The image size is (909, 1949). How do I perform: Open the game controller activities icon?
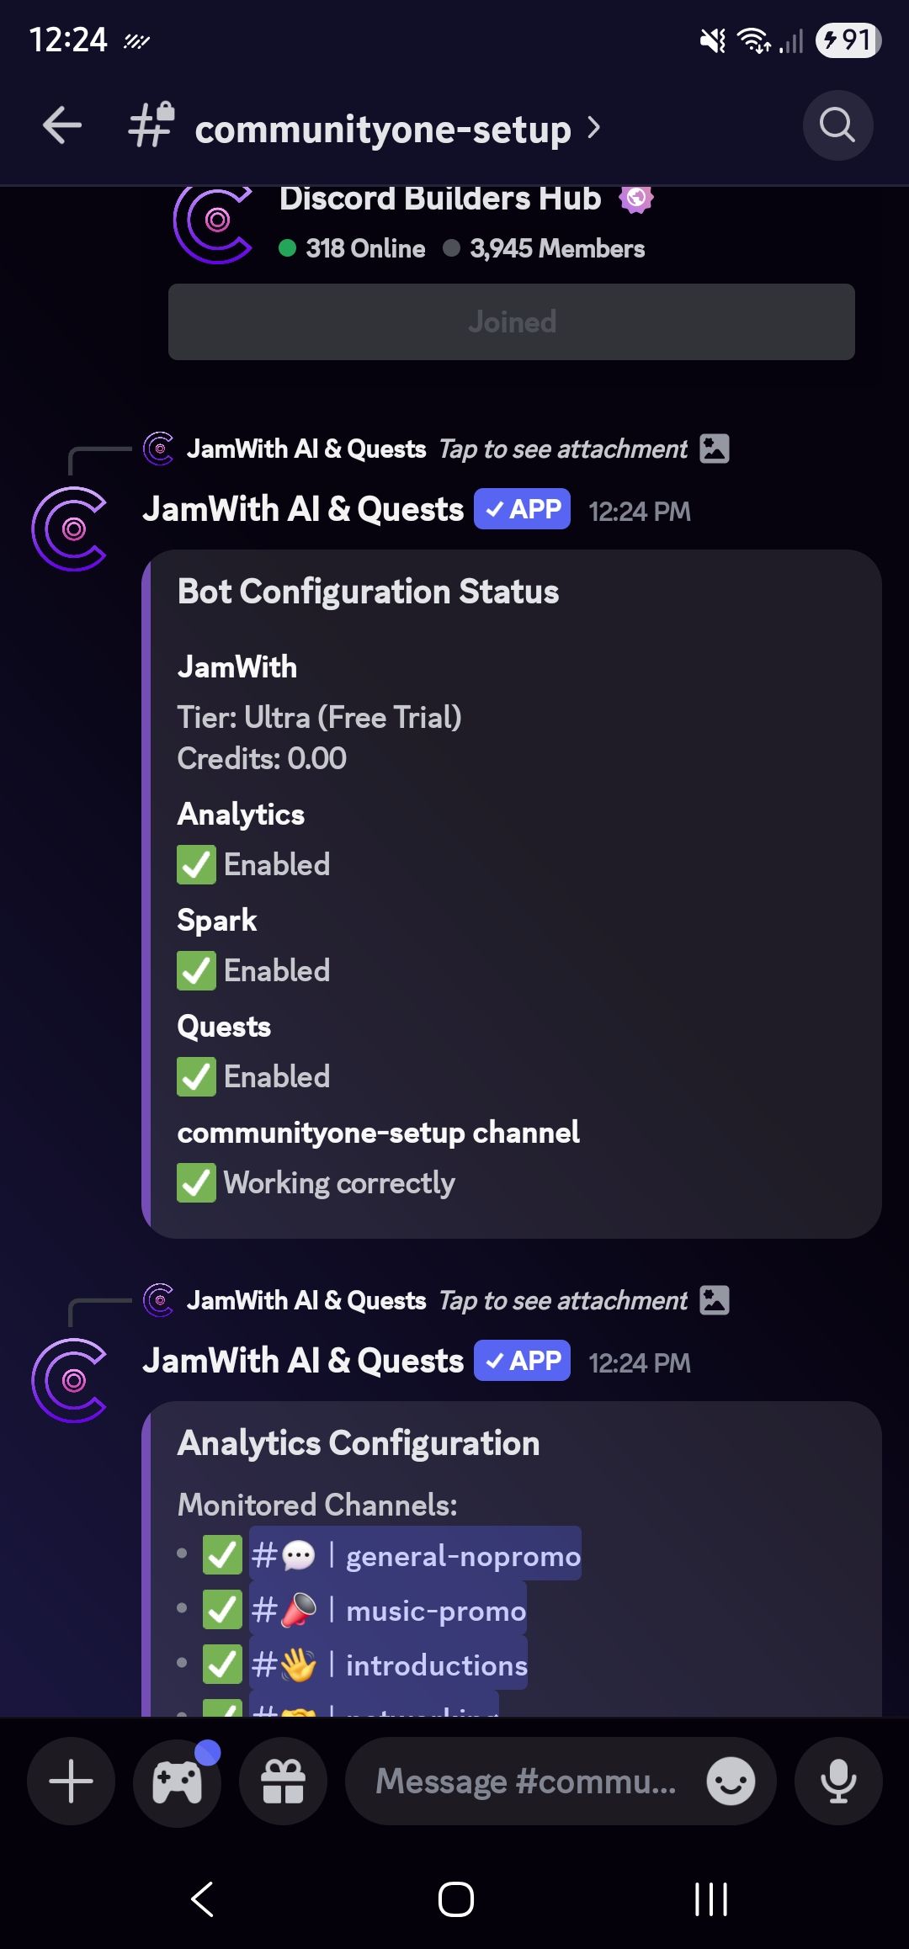tap(177, 1781)
